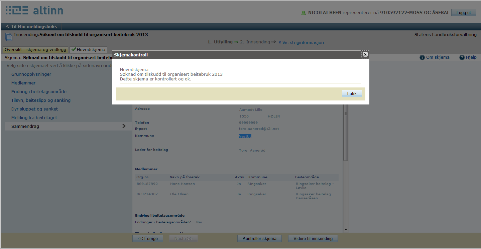Go back via Til Min meldingsboks
This screenshot has width=481, height=249.
coord(31,26)
